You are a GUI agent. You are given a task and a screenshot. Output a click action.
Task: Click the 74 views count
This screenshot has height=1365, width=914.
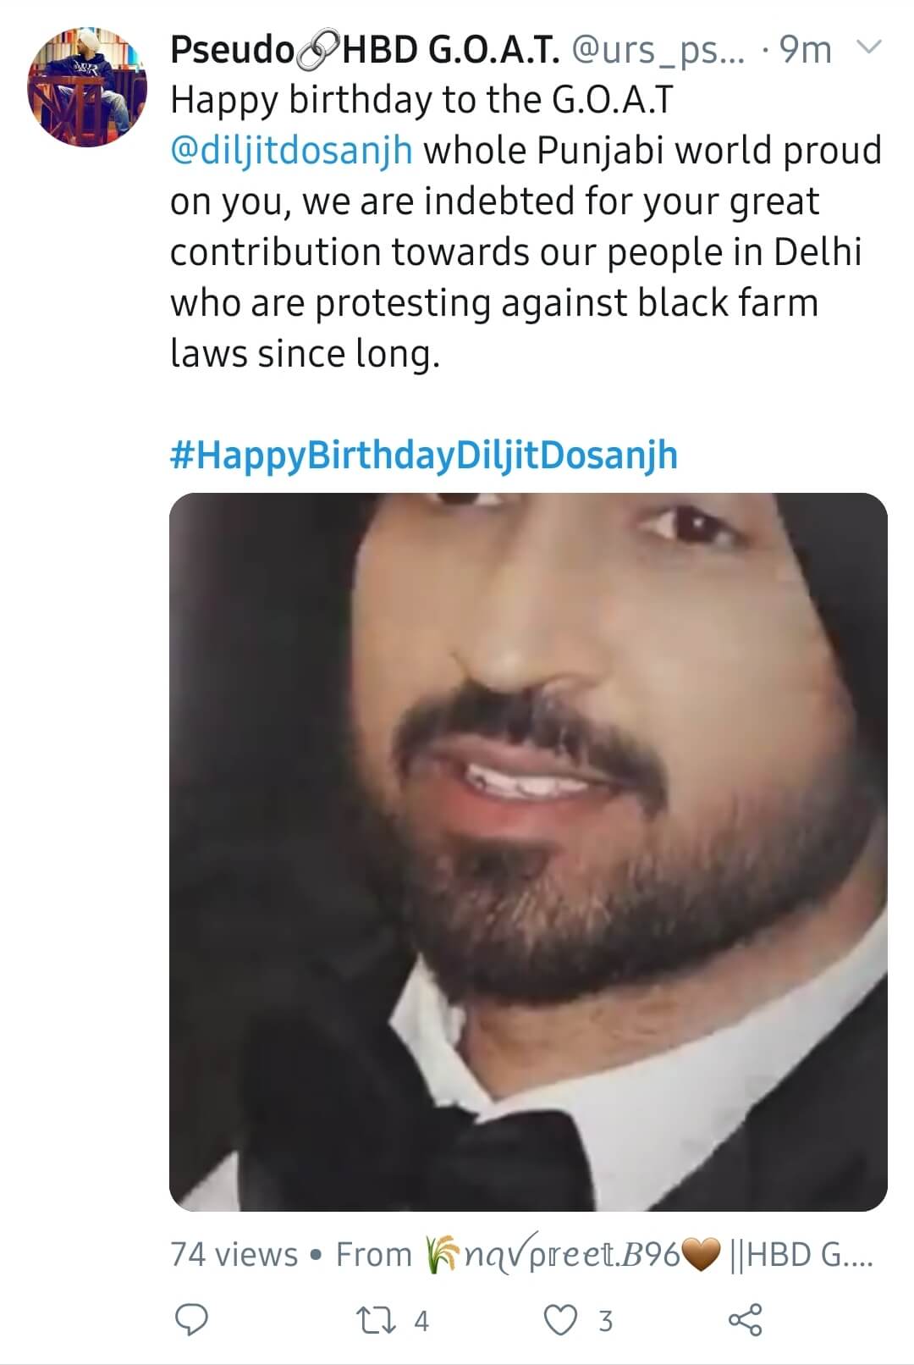pyautogui.click(x=234, y=1254)
